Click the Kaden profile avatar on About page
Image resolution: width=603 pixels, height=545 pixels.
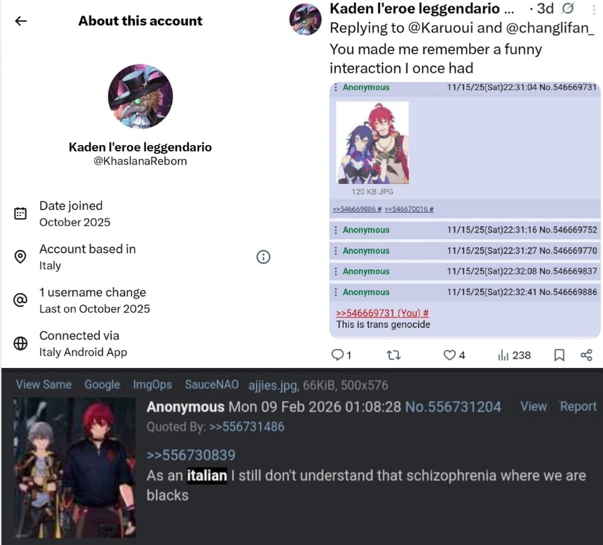[140, 96]
